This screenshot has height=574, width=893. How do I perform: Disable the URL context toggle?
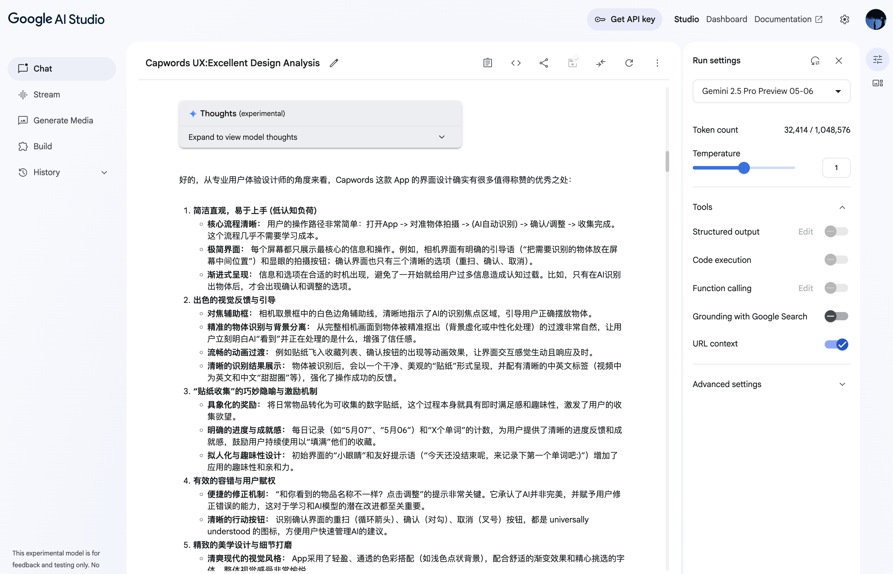tap(836, 344)
